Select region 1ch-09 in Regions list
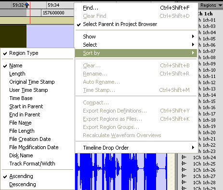Viewport: 223px width, 190px height. (x=207, y=64)
